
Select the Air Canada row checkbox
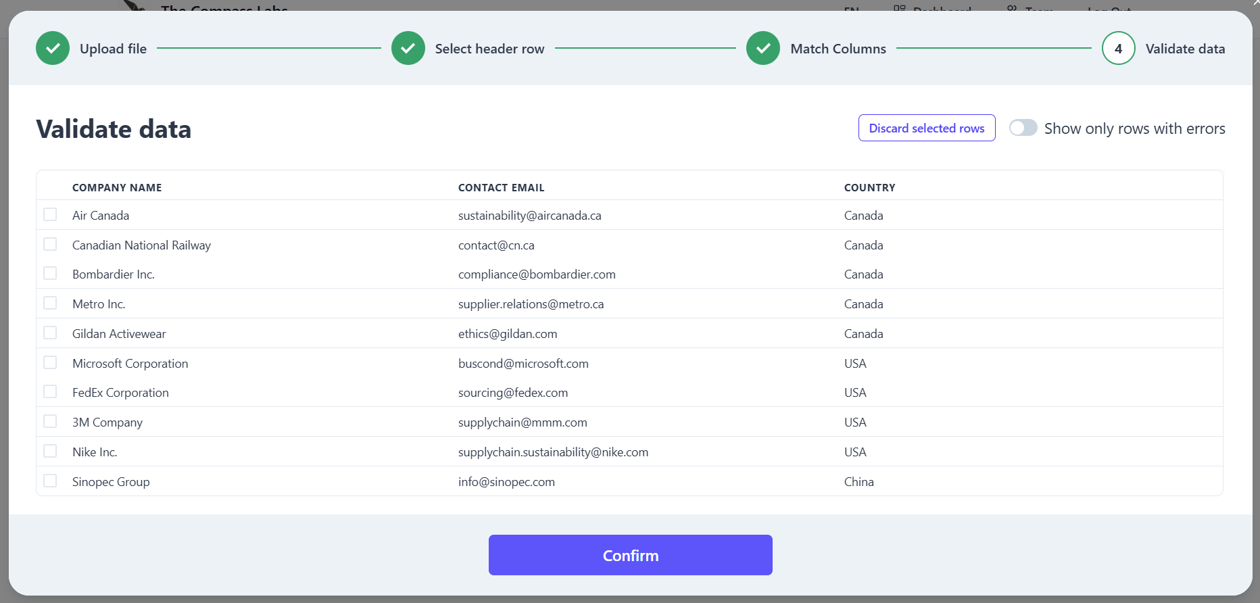(x=50, y=214)
